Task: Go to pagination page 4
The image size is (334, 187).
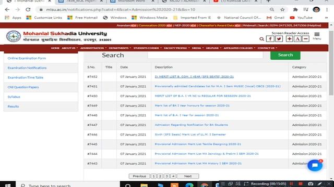Action: (173, 176)
